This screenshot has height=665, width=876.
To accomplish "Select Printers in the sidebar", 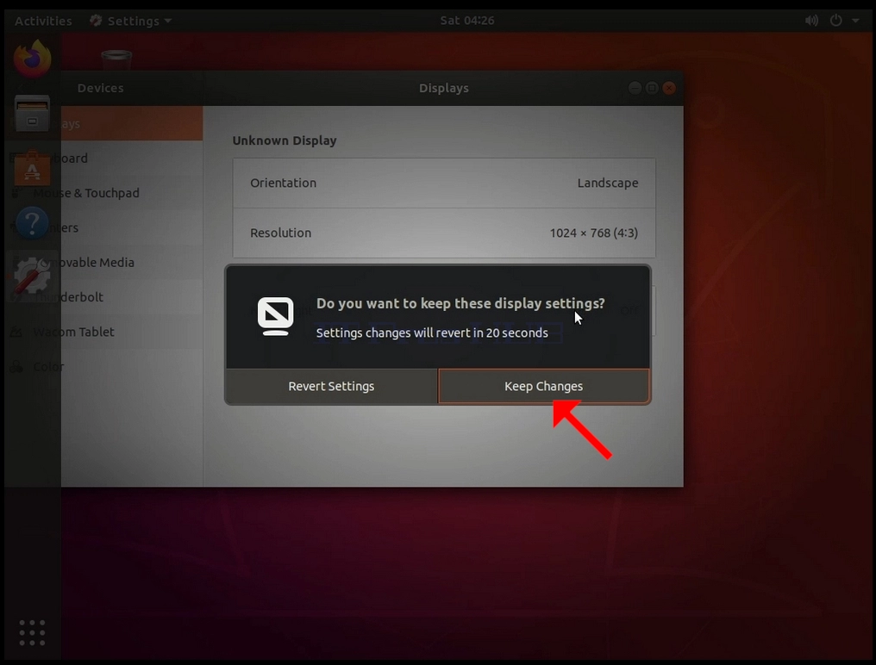I will coord(104,227).
